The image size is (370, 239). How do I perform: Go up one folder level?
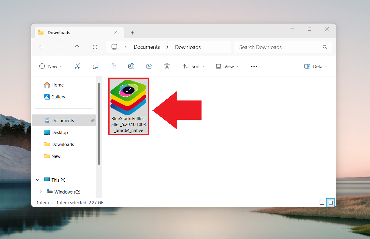point(77,47)
